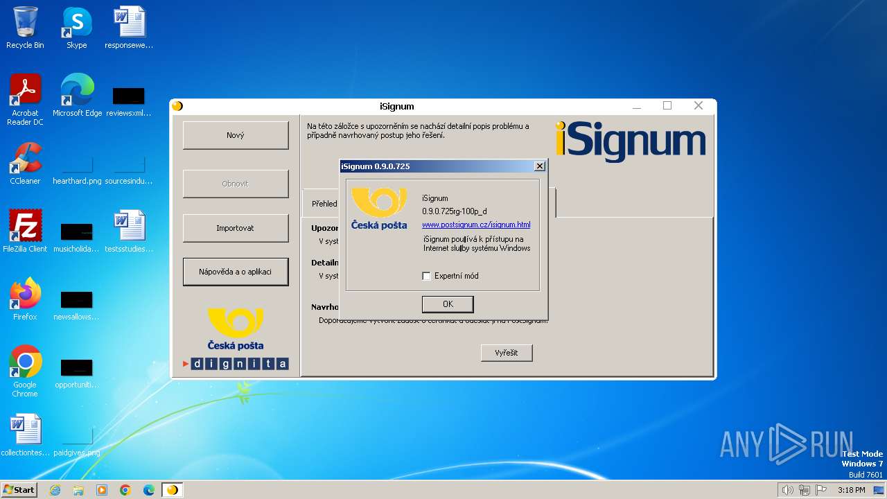Open www.postsignum.cz/isignum.html link

point(476,225)
